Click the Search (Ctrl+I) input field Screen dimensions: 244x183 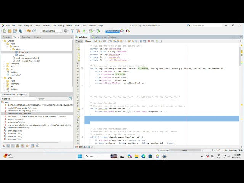(x=206, y=26)
